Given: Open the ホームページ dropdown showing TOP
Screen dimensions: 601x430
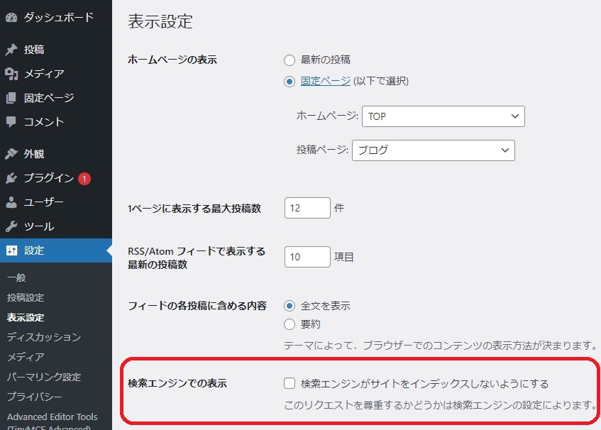Looking at the screenshot, I should tap(443, 116).
